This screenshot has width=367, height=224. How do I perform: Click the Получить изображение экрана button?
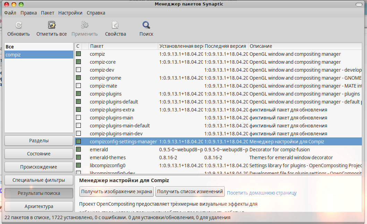click(x=117, y=191)
